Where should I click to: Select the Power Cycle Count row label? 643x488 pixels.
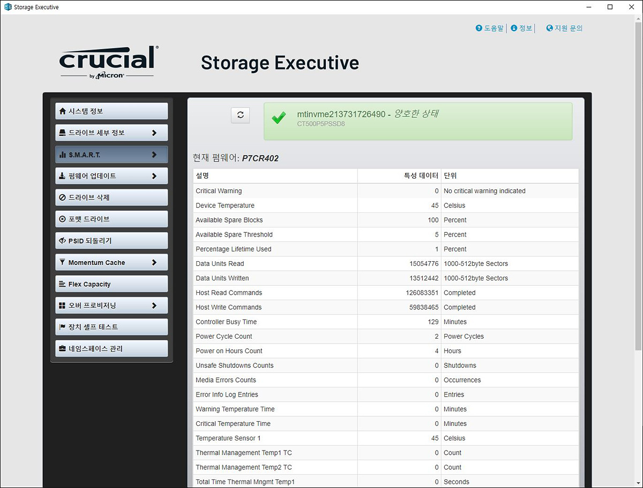pos(224,337)
